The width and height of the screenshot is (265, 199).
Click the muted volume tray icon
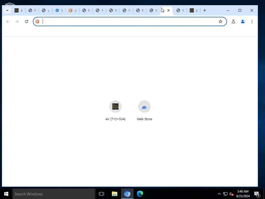(231, 194)
